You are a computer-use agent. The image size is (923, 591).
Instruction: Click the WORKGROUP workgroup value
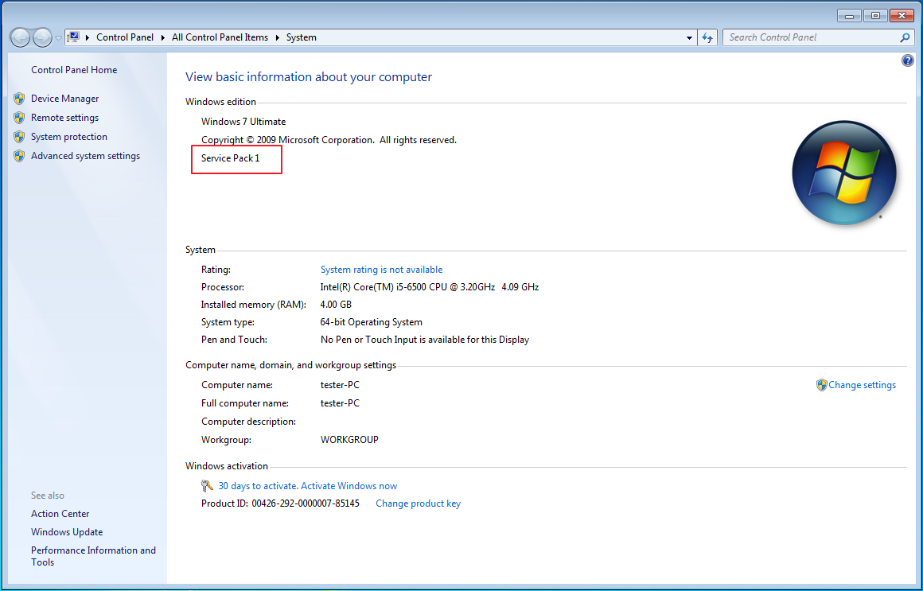[x=349, y=439]
